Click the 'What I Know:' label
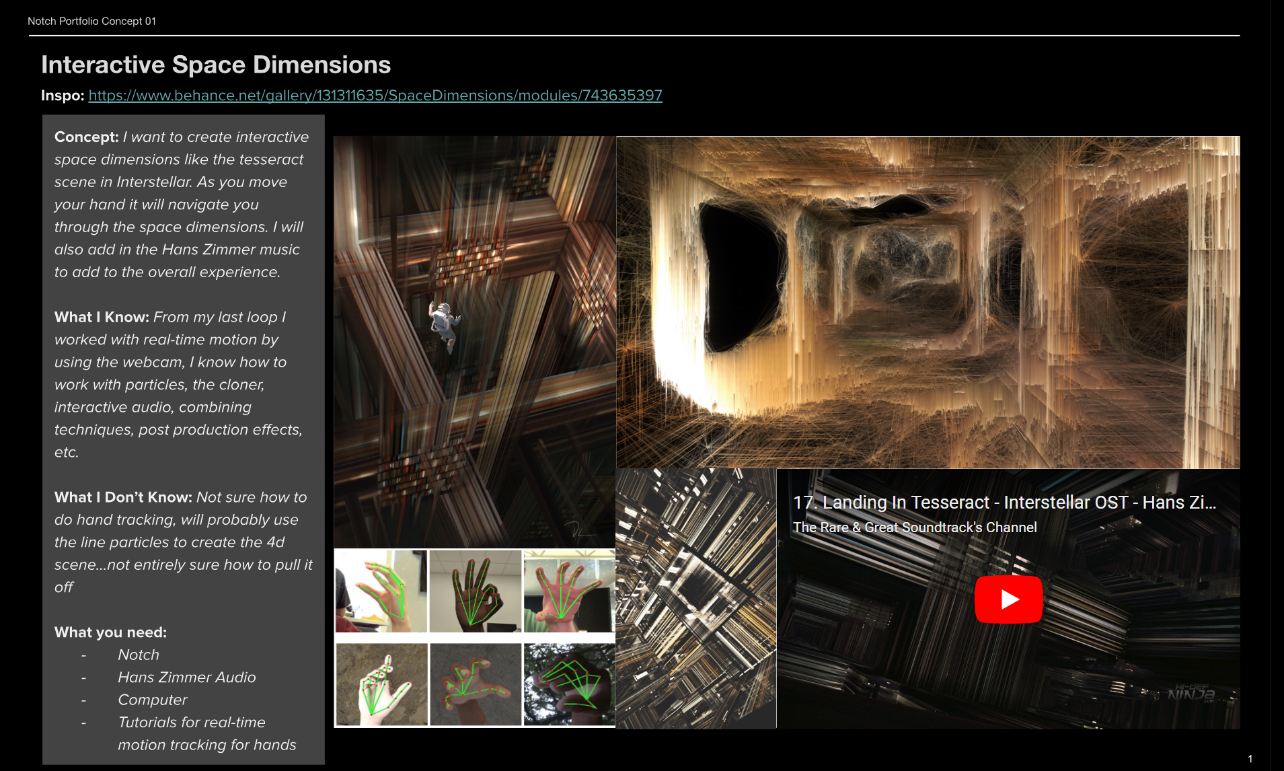The height and width of the screenshot is (771, 1284). pos(102,317)
